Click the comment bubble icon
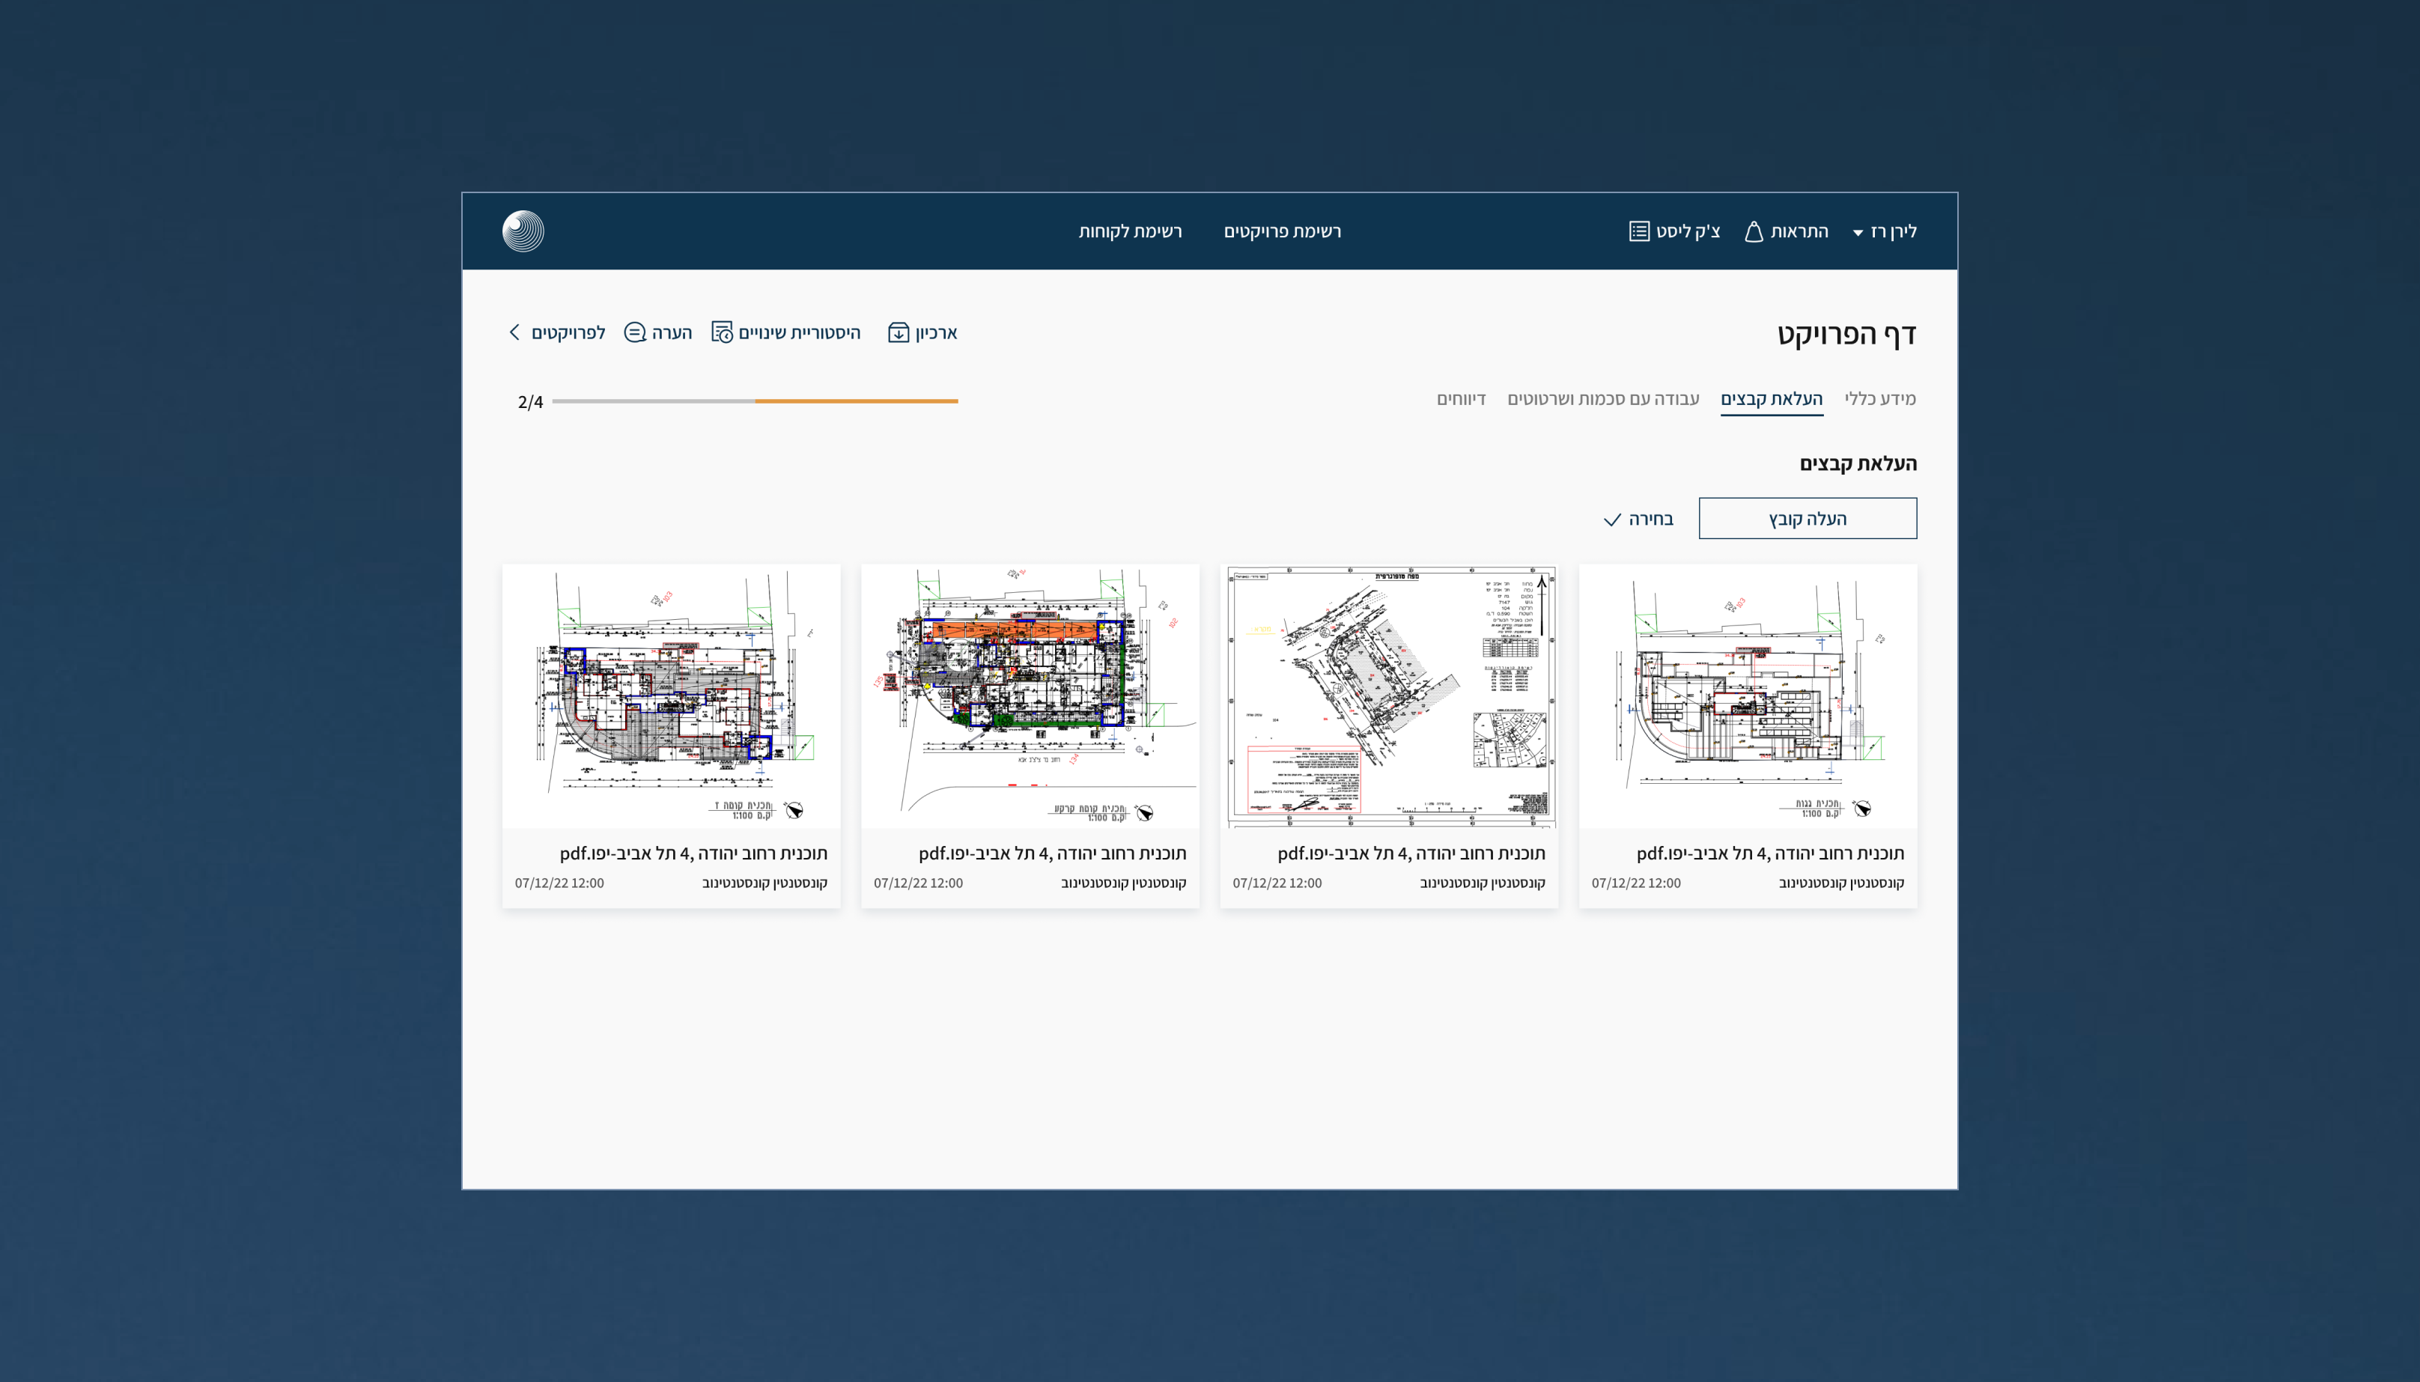Viewport: 2420px width, 1382px height. pos(635,333)
